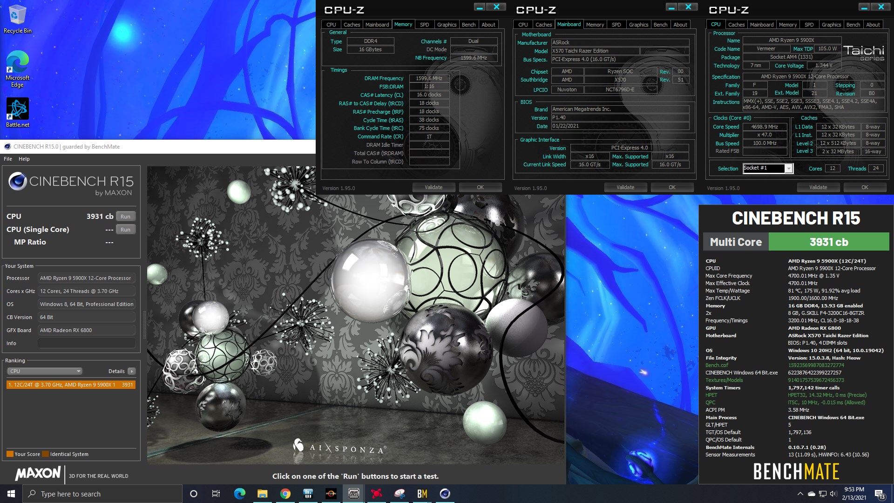Open About tab in CPU tab CPU-Z window
This screenshot has height=503, width=894.
(x=873, y=25)
